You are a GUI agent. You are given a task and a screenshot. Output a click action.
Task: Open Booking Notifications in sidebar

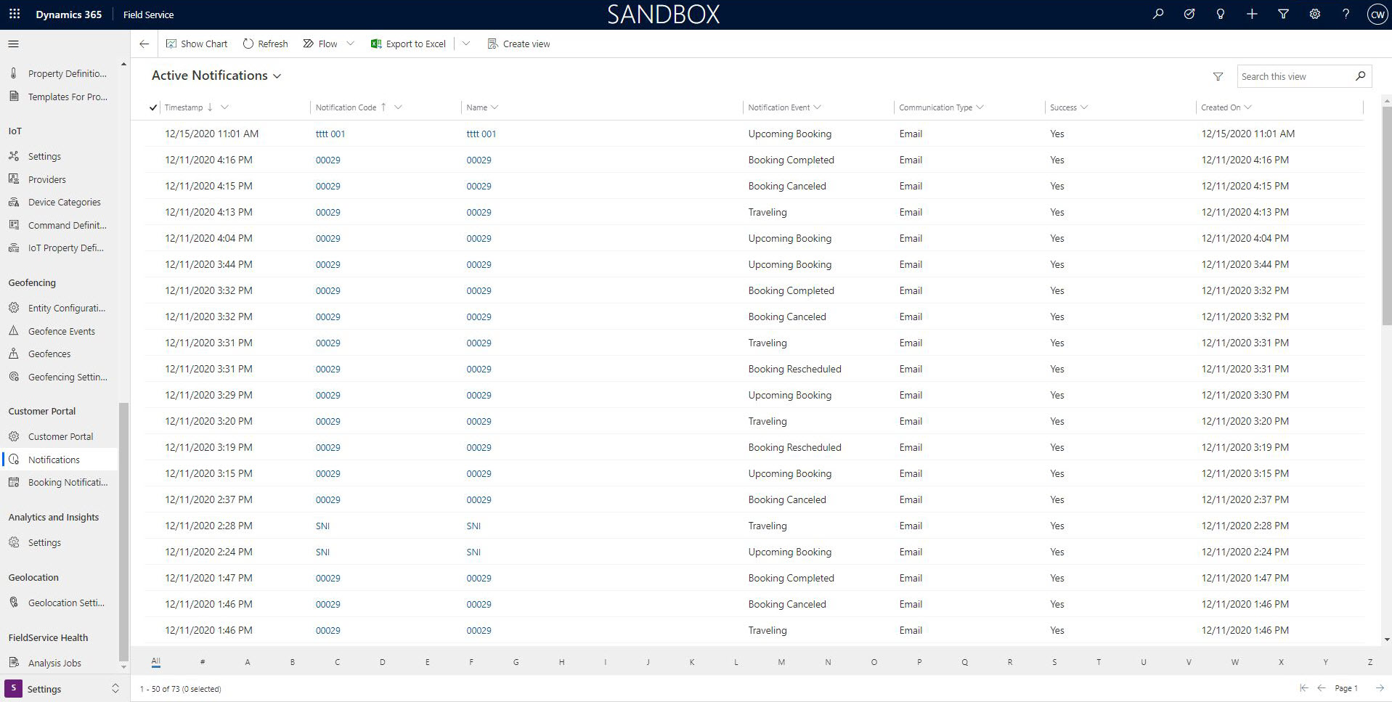pyautogui.click(x=68, y=483)
